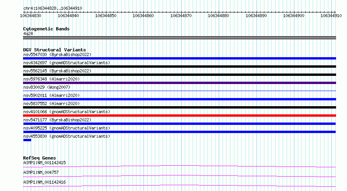The image size is (347, 191).
Task: Open variant label nsv4095225 (gnomADStructuralVariants)
Action: (67, 128)
